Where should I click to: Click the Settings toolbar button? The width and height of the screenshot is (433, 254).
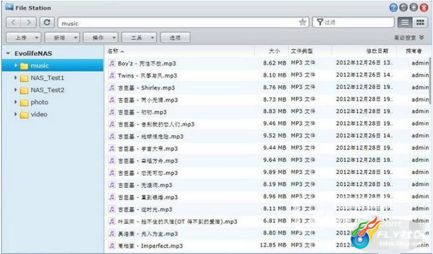pos(175,37)
